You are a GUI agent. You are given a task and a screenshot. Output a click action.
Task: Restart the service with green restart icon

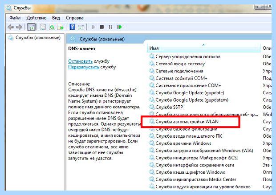[x=119, y=27]
